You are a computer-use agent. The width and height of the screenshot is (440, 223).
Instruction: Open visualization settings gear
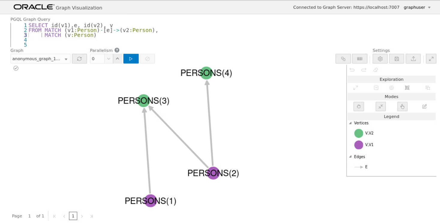380,59
